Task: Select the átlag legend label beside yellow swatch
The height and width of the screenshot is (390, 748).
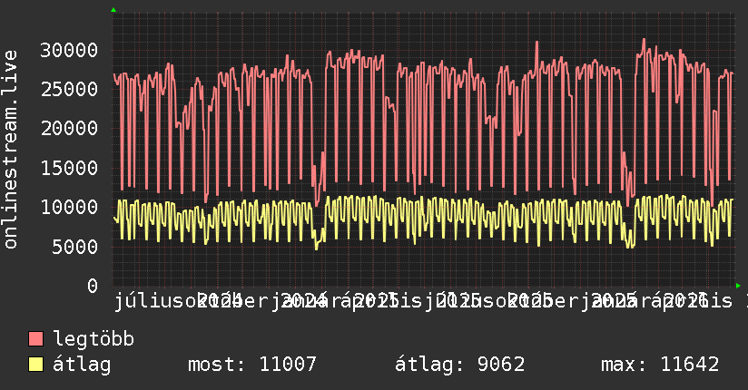Action: point(82,365)
